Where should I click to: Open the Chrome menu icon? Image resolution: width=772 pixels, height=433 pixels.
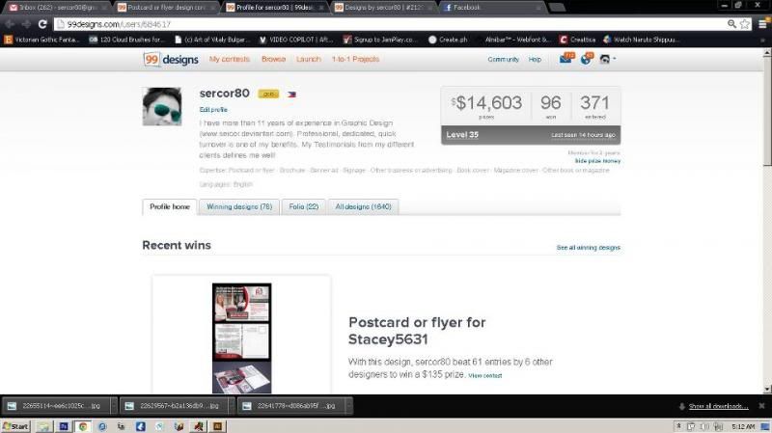[762, 23]
